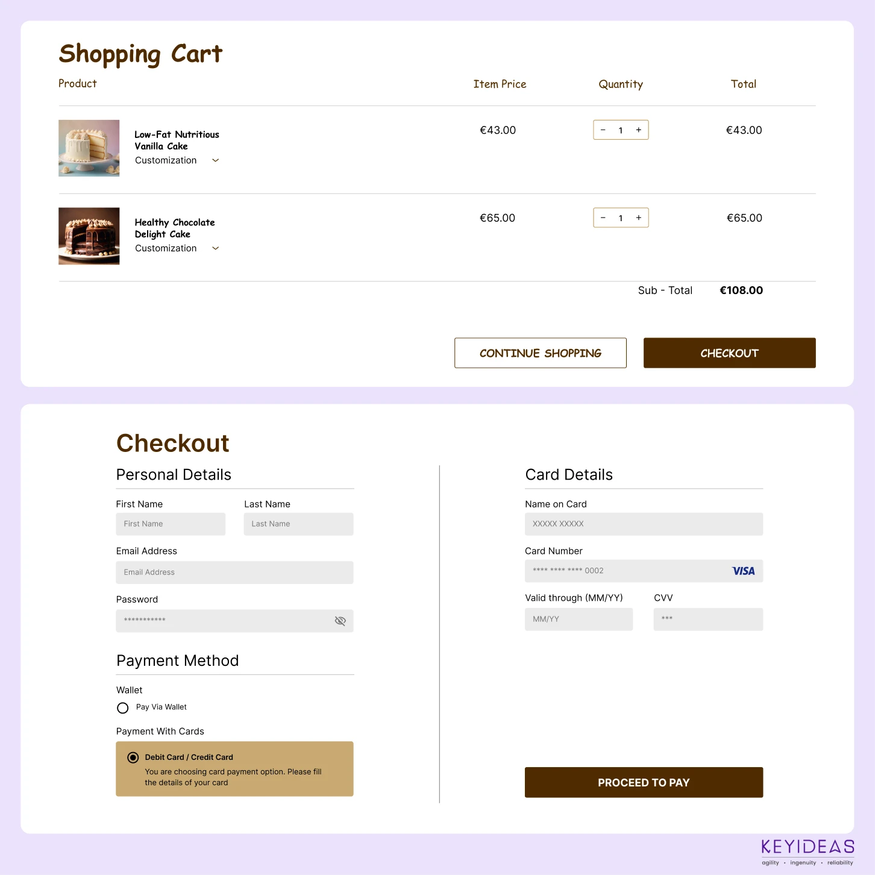Screen dimensions: 875x875
Task: Toggle password visibility eye icon
Action: (340, 621)
